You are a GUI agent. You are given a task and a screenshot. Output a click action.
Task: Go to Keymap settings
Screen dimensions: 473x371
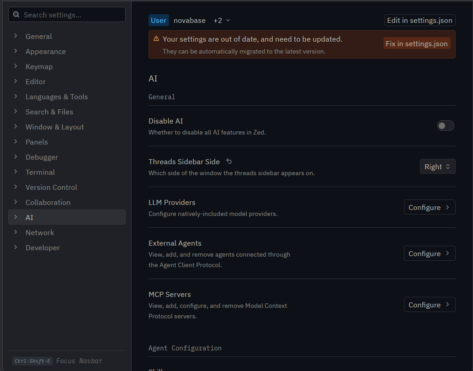point(67,66)
